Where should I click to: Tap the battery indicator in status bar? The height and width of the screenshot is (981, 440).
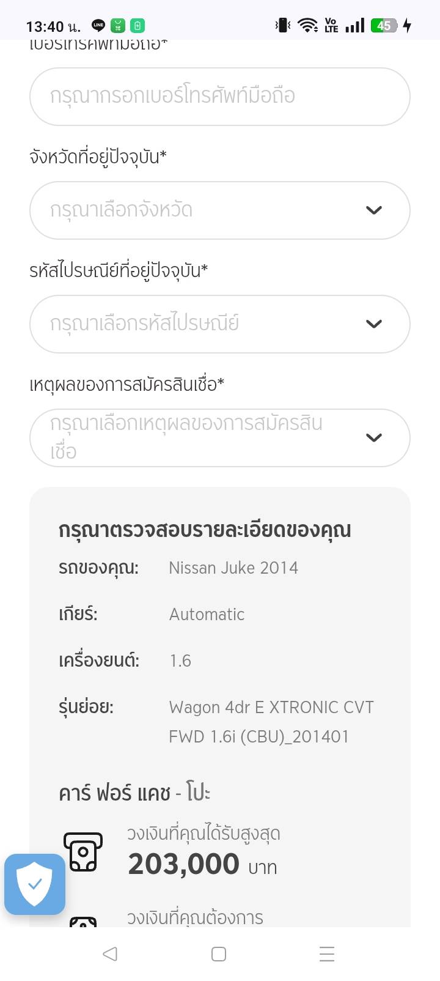pyautogui.click(x=384, y=26)
